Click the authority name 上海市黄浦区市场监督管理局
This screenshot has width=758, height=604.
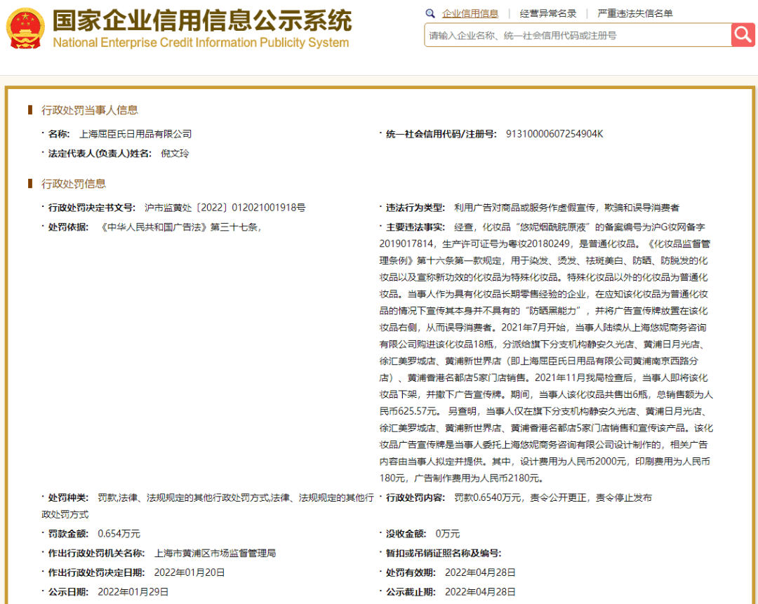(215, 553)
